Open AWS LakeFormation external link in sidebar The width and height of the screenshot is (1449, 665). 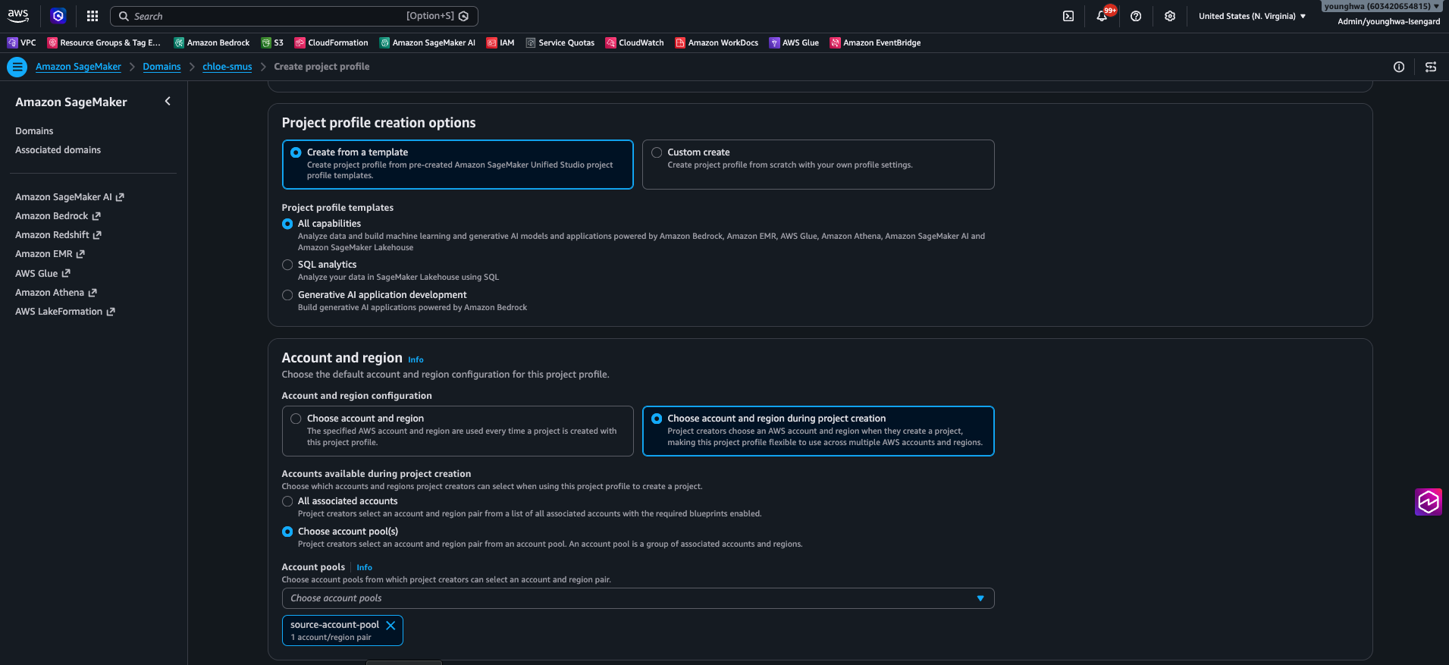(x=65, y=312)
